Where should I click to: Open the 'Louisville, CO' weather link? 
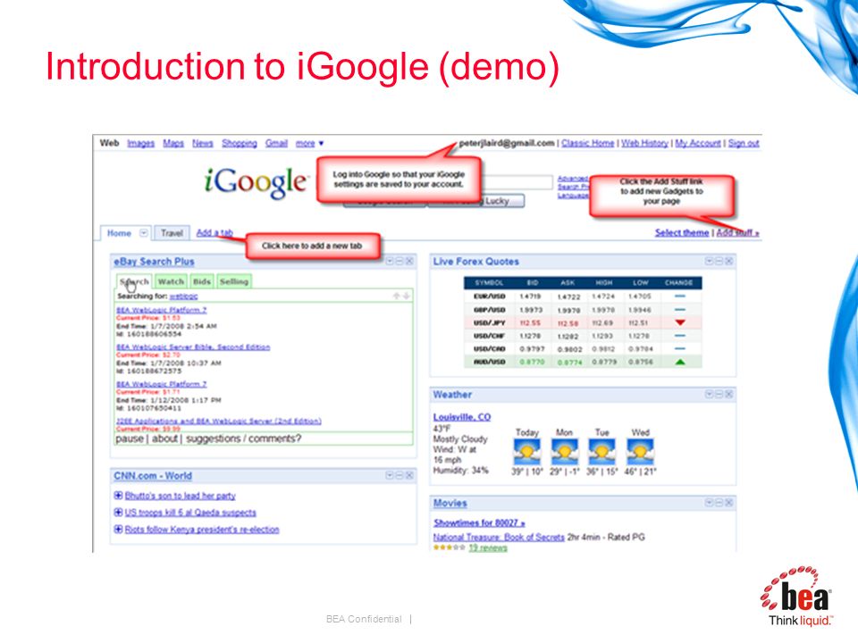pyautogui.click(x=462, y=417)
